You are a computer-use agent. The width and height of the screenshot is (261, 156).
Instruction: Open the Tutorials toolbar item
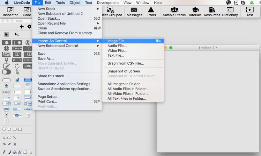pos(195,12)
